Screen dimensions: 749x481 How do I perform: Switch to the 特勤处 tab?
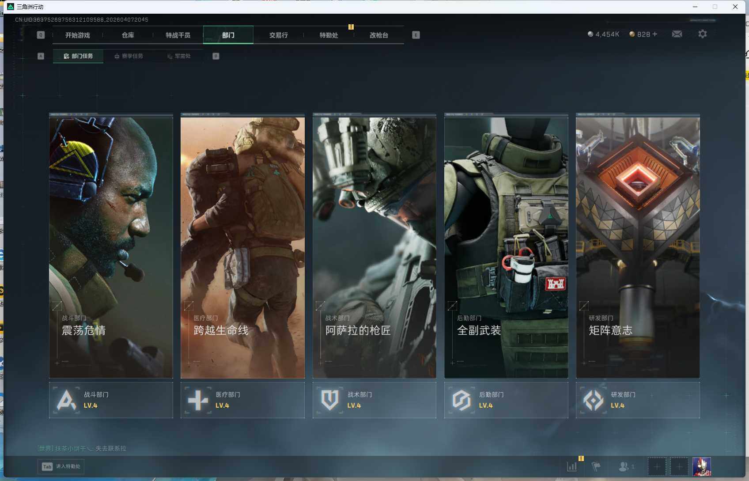329,35
